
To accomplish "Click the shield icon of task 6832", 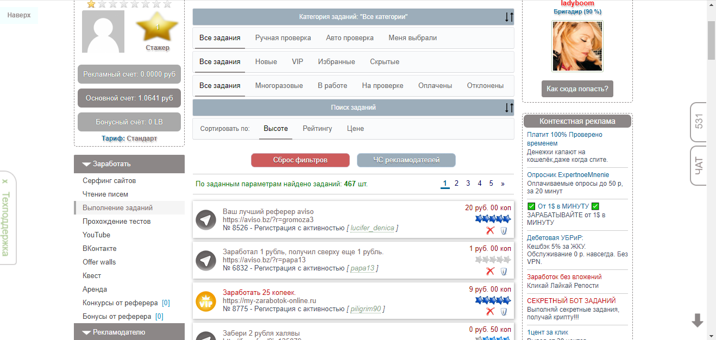I will [x=504, y=271].
